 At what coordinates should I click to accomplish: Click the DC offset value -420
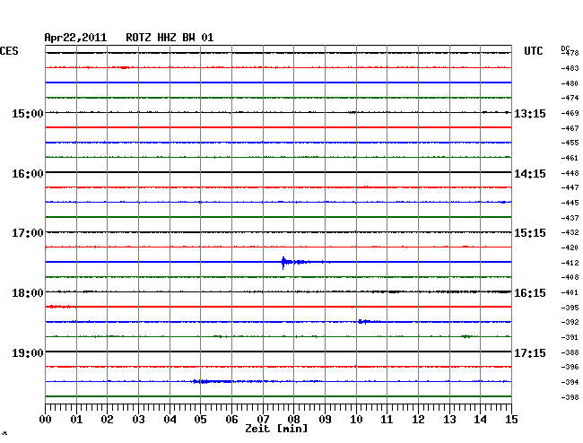[x=570, y=248]
